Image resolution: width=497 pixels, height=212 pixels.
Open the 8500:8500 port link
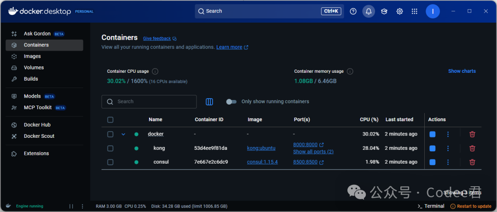305,162
